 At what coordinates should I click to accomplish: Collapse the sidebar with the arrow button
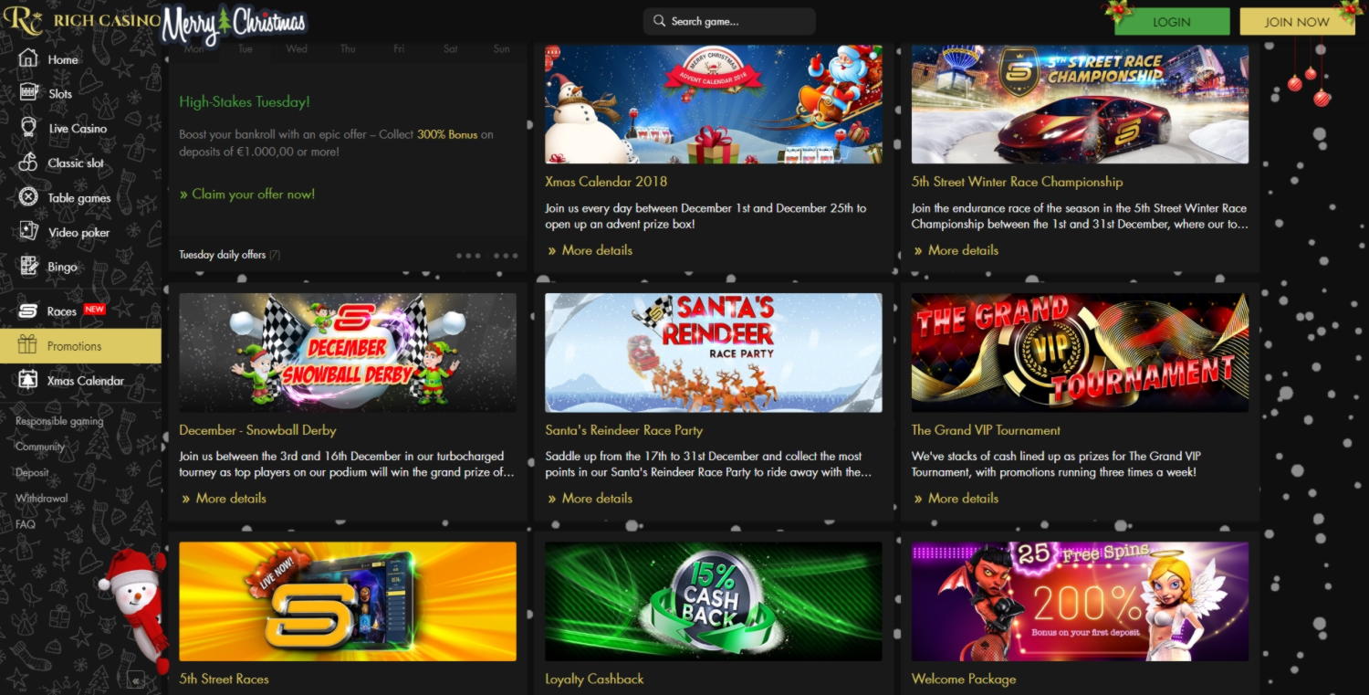coord(135,679)
